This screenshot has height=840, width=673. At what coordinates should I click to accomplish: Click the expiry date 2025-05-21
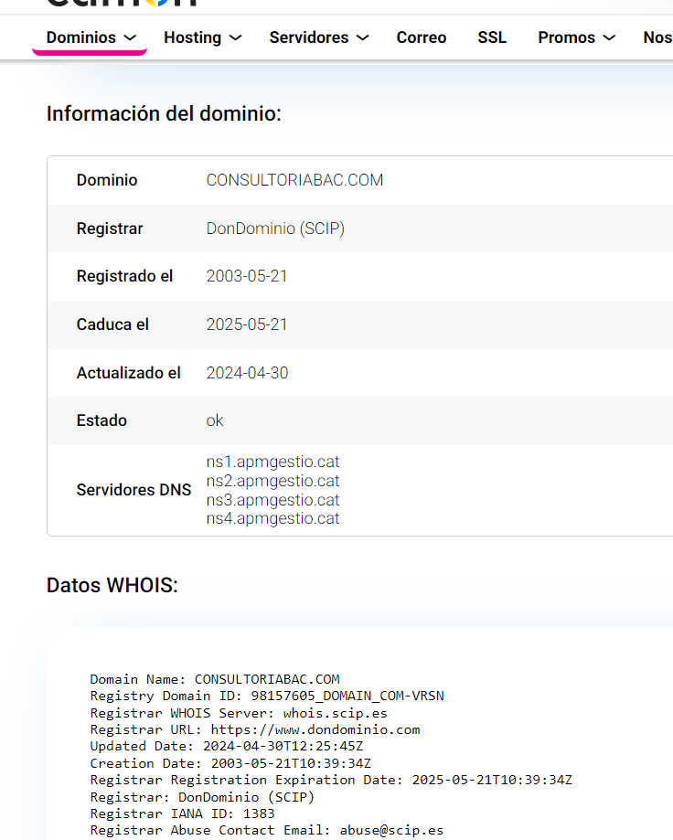point(247,324)
